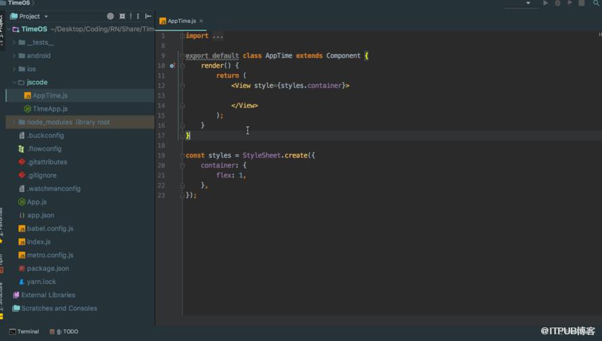Click line number 13 in the gutter
This screenshot has height=341, width=602.
click(x=161, y=95)
